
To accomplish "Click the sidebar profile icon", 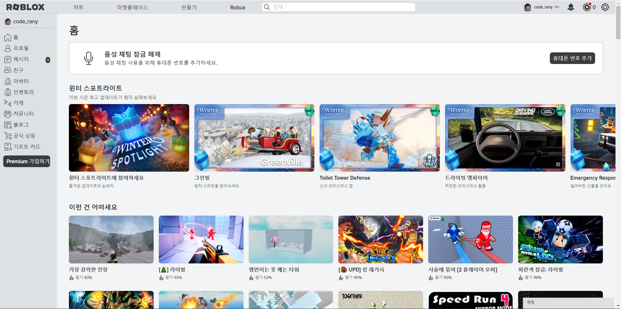I will [x=8, y=48].
